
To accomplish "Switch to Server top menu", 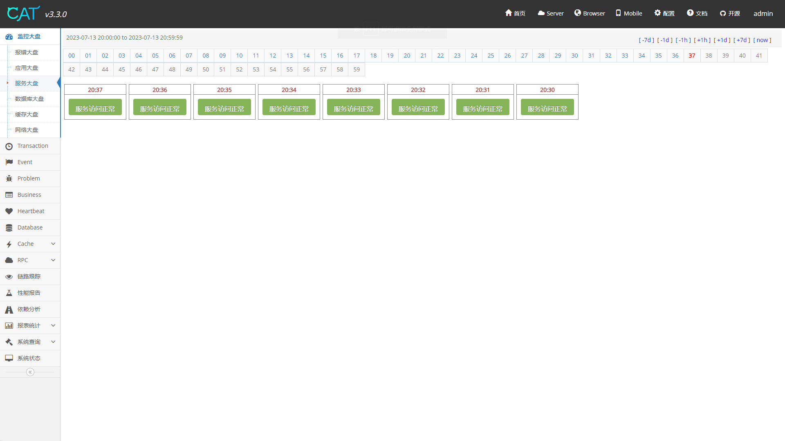I will click(x=551, y=13).
